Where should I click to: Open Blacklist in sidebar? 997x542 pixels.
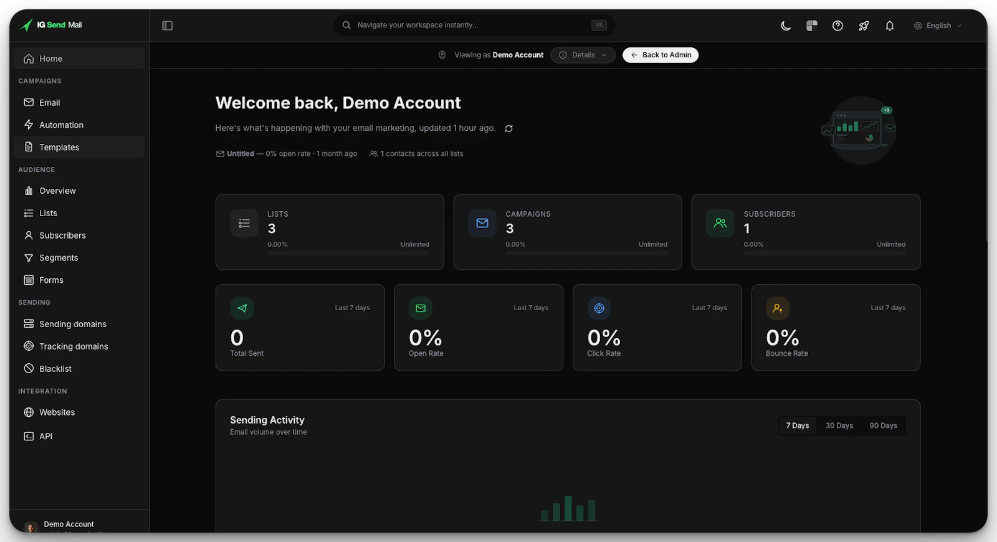79,369
